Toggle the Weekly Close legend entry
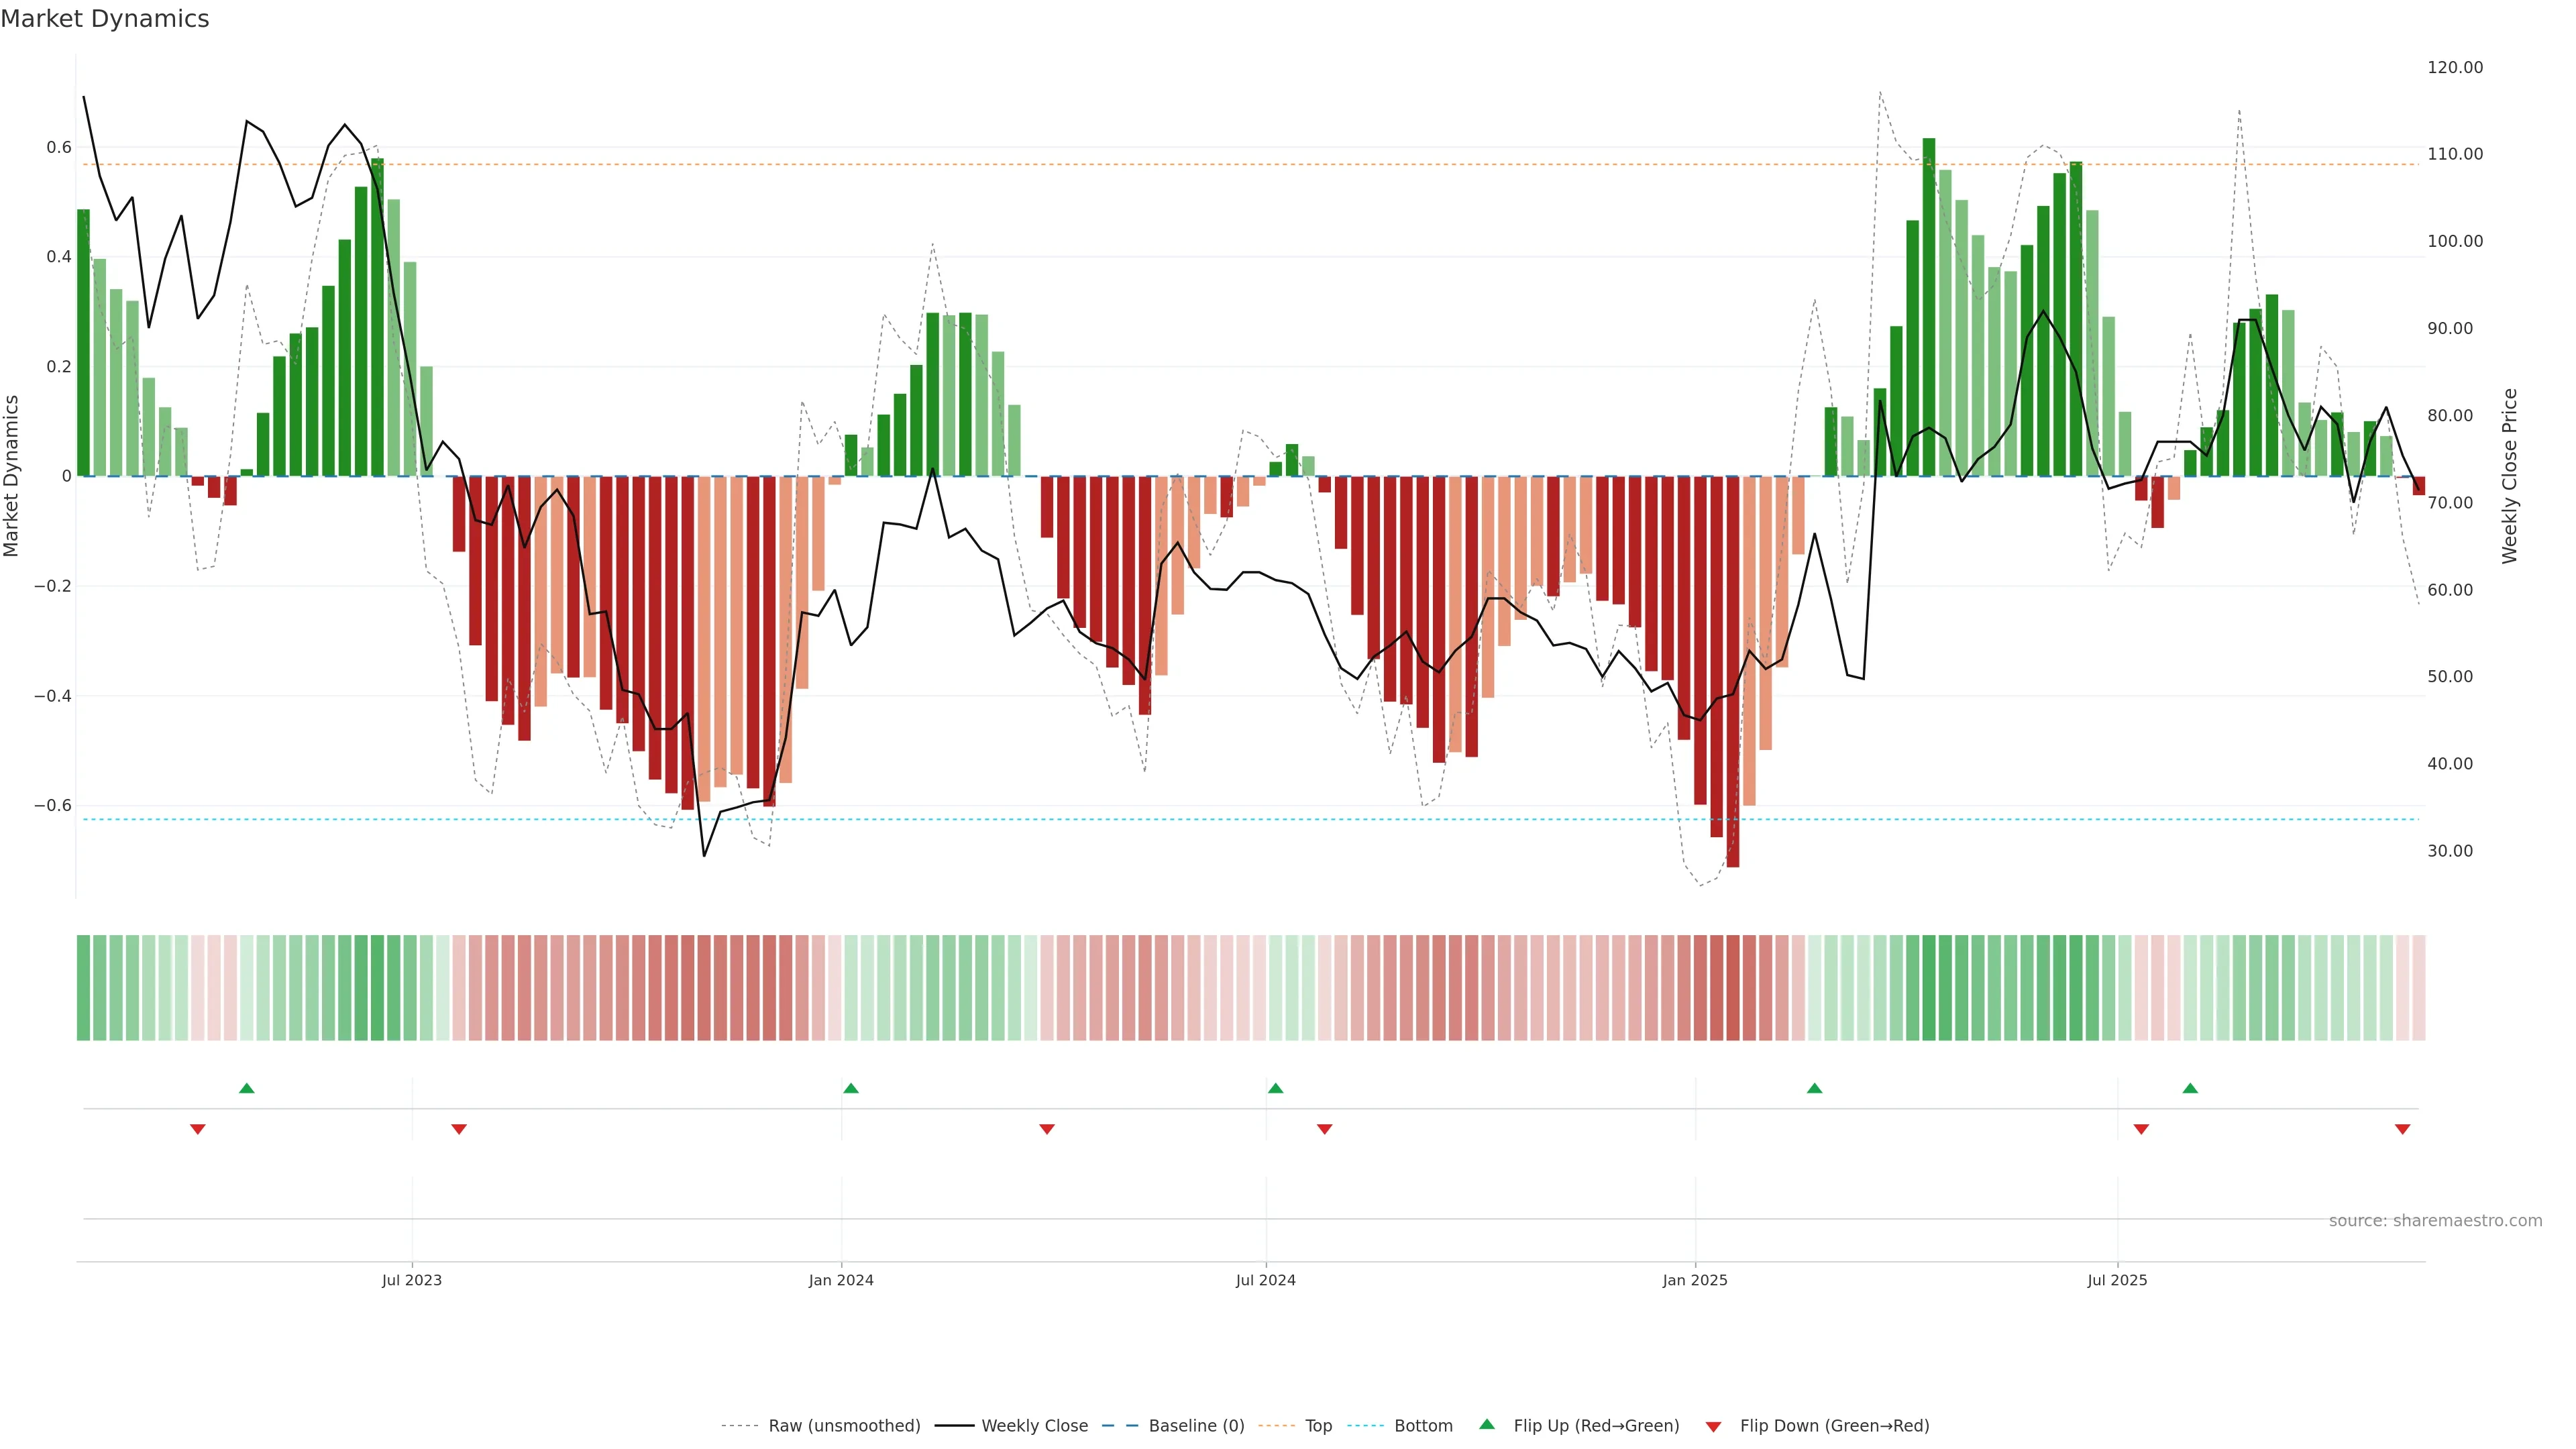The height and width of the screenshot is (1449, 2576). [x=1034, y=1426]
